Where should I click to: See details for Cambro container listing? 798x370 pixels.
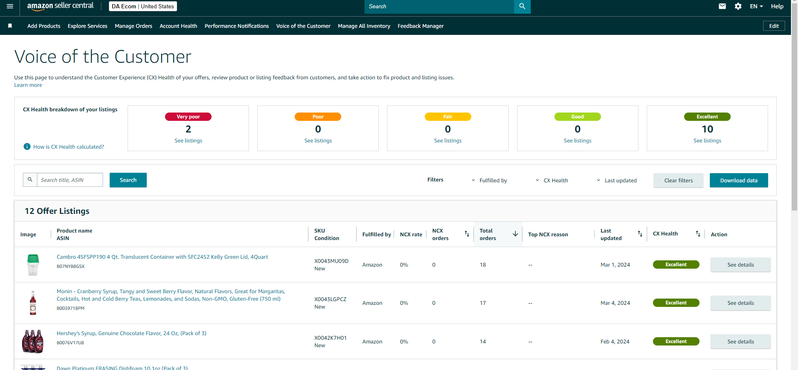(740, 265)
